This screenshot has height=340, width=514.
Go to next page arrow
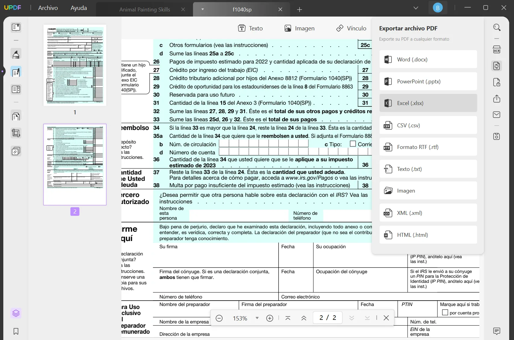(352, 318)
